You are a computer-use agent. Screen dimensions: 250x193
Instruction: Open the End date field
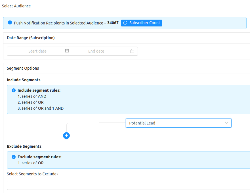[96, 51]
